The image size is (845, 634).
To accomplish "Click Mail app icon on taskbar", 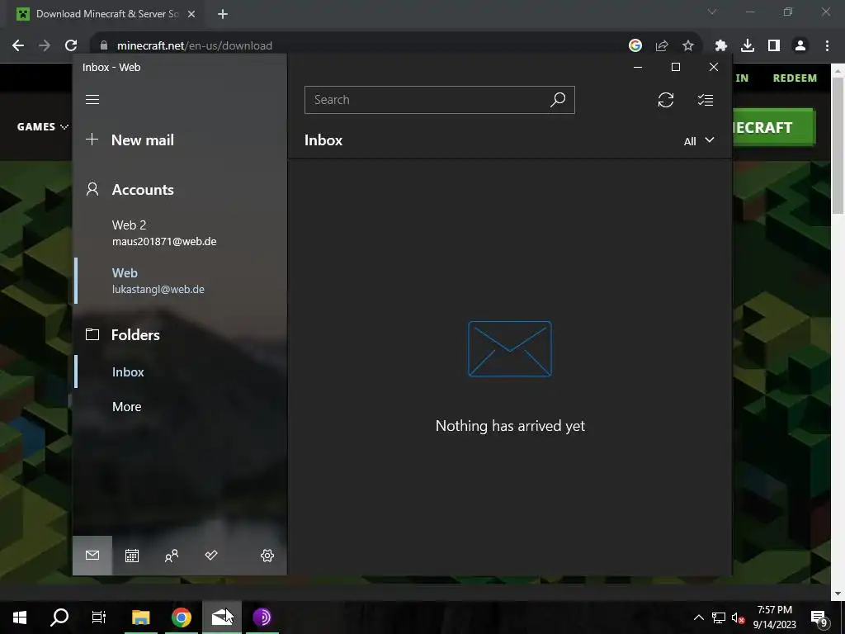I will pos(222,617).
